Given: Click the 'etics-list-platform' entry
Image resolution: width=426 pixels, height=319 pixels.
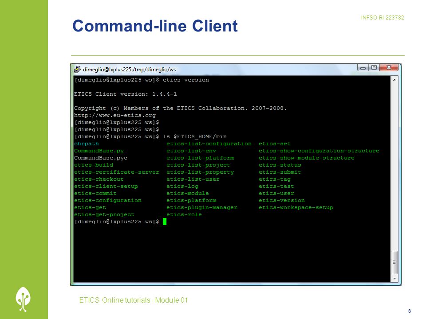Looking at the screenshot, I should click(200, 158).
